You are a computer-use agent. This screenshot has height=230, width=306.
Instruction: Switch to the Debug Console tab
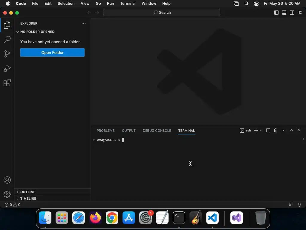click(x=157, y=131)
